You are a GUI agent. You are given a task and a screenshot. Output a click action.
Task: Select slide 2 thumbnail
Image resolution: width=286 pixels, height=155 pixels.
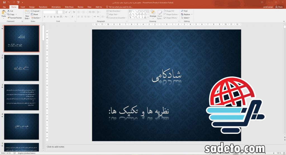coord(22,68)
